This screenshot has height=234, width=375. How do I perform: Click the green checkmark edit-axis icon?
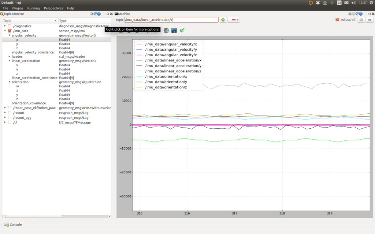click(x=182, y=30)
